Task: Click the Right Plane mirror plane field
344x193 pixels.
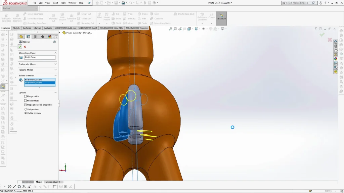Action: [40, 57]
